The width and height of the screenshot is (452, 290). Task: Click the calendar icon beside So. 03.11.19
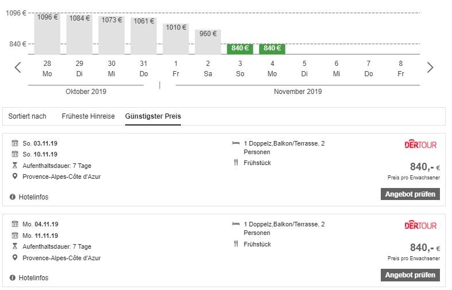tap(14, 144)
